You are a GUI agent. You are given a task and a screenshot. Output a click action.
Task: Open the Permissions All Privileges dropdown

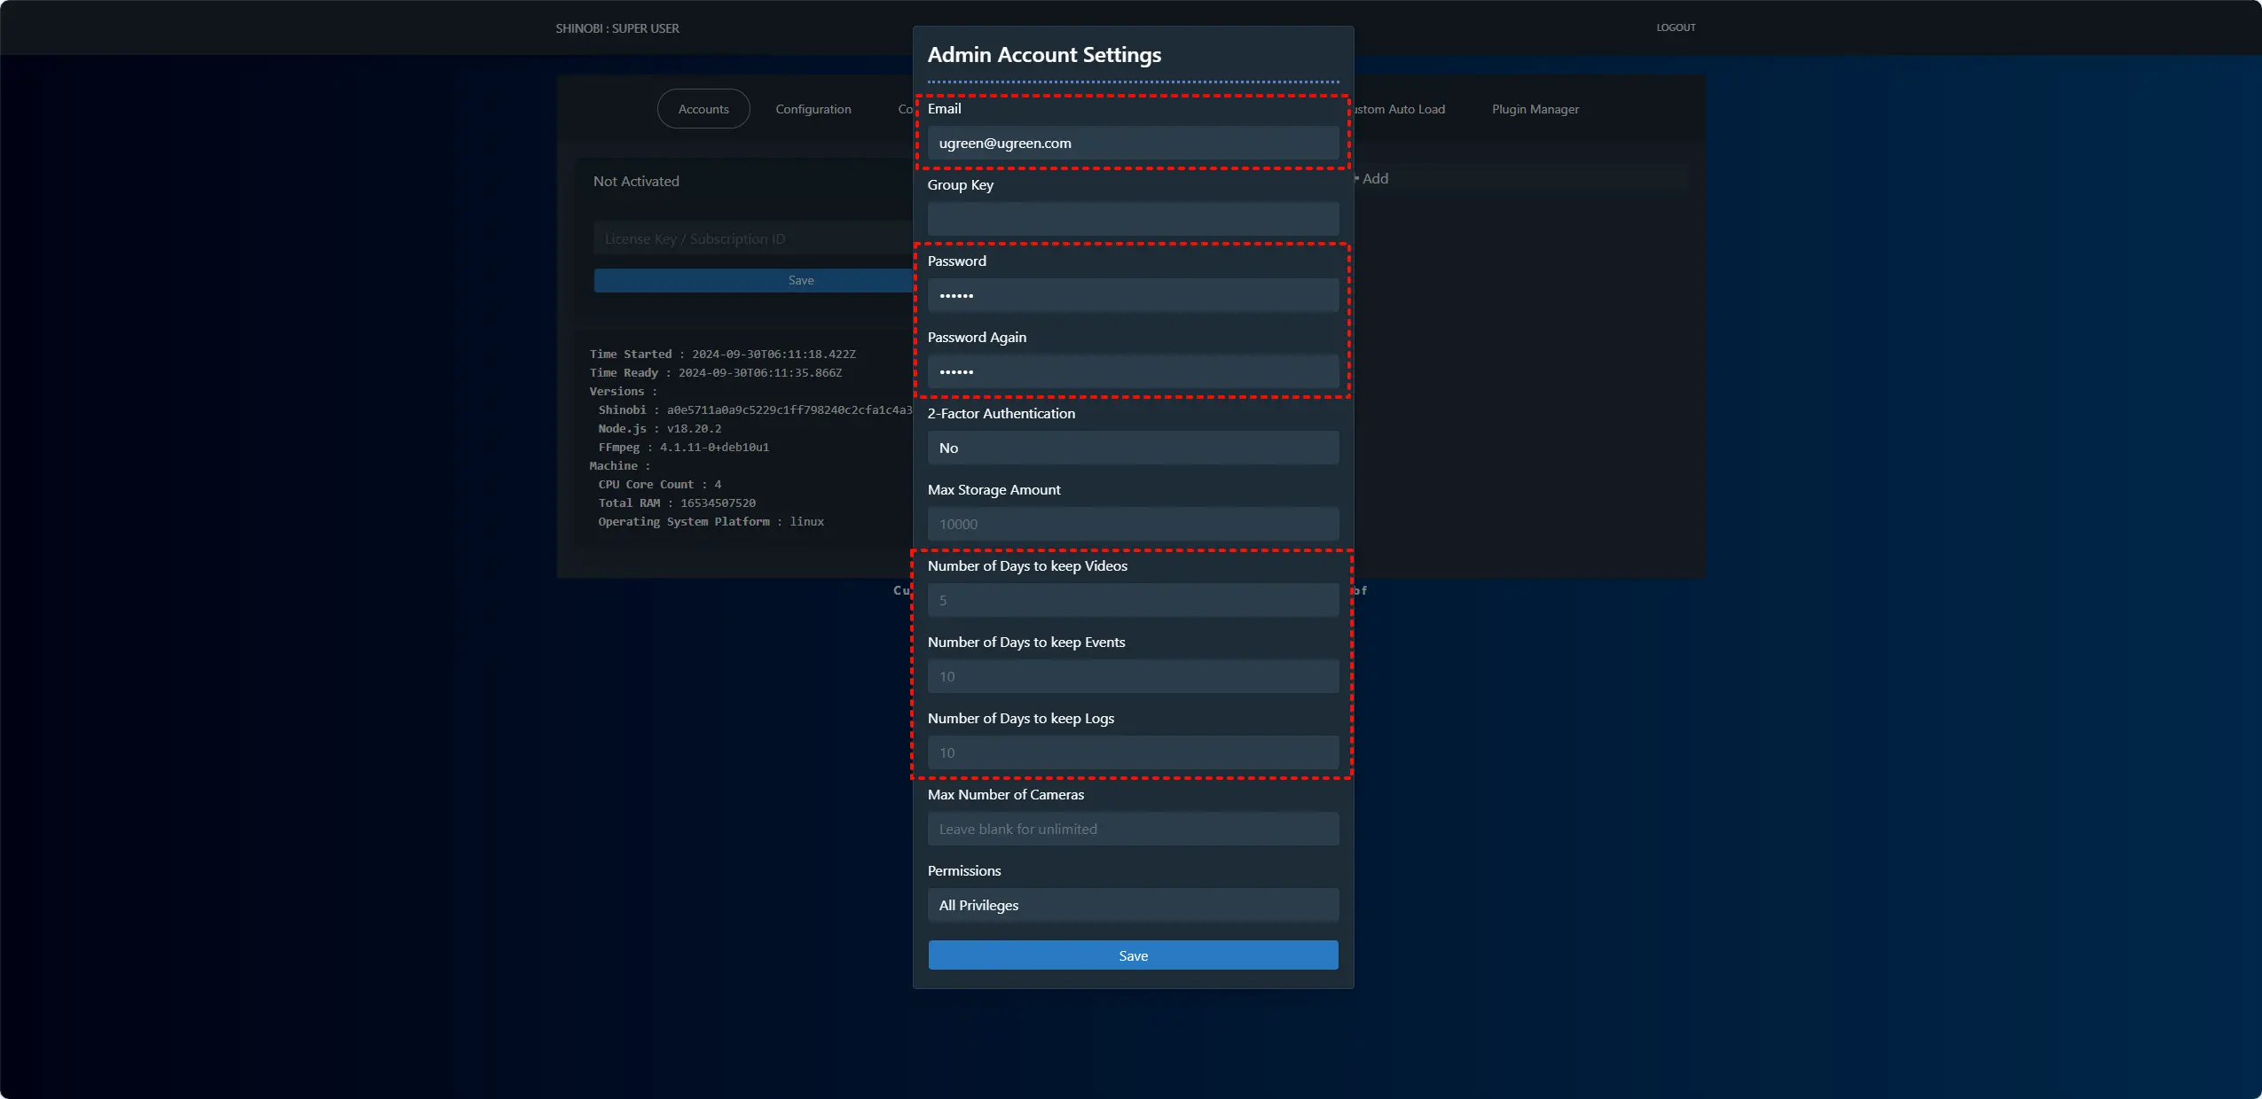(1132, 905)
